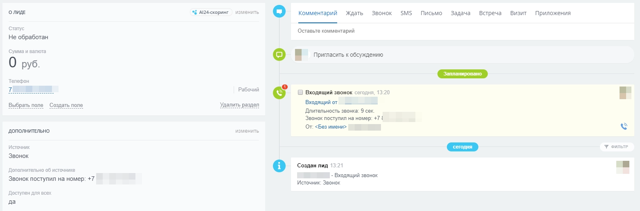Click the Выбрать поле link
Screen dimensions: 640x211
[26, 105]
